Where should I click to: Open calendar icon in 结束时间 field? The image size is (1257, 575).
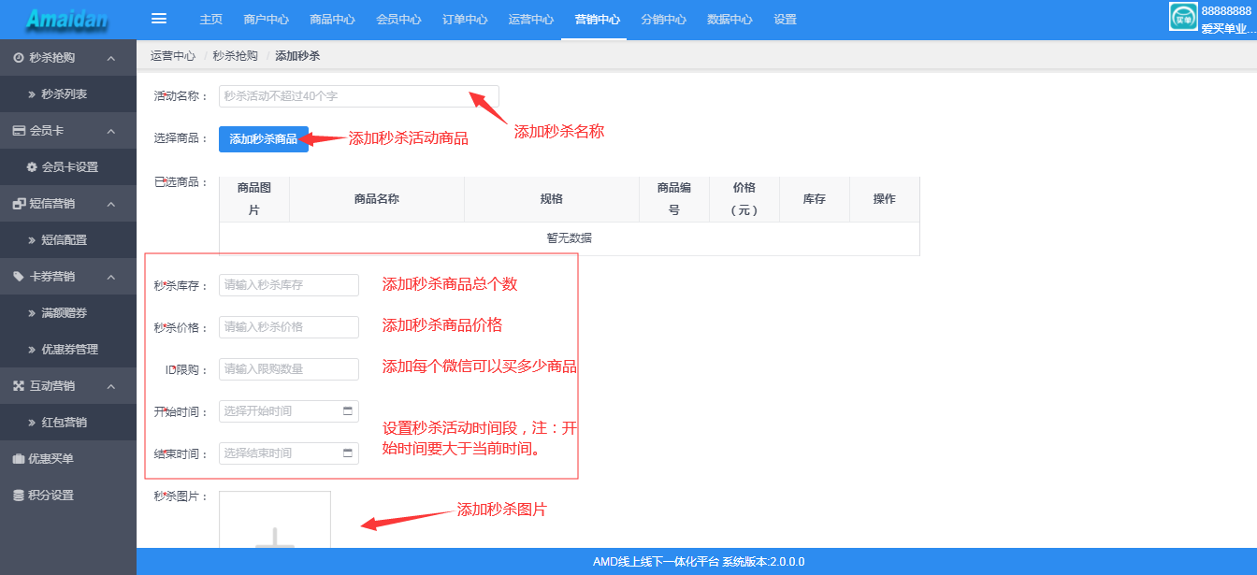348,453
